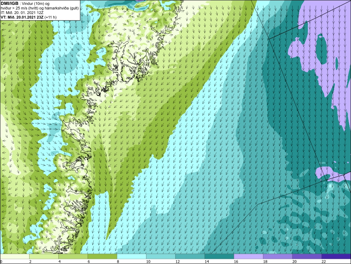Pick the violet 20–22 m/s legend swatch
Viewport: 351px width, 264px height.
[x=307, y=256]
